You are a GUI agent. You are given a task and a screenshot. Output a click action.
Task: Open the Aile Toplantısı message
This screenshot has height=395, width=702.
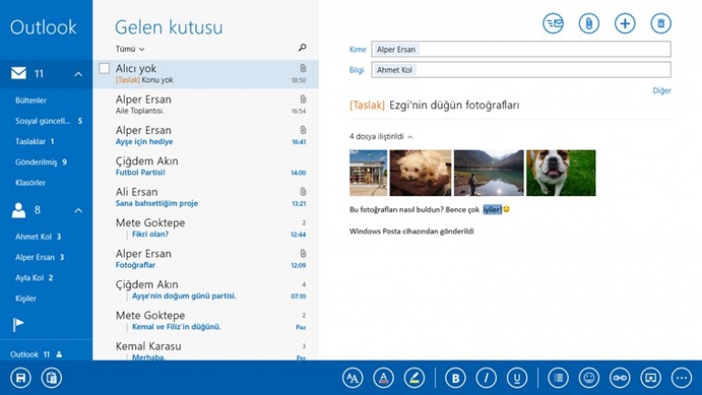click(206, 104)
